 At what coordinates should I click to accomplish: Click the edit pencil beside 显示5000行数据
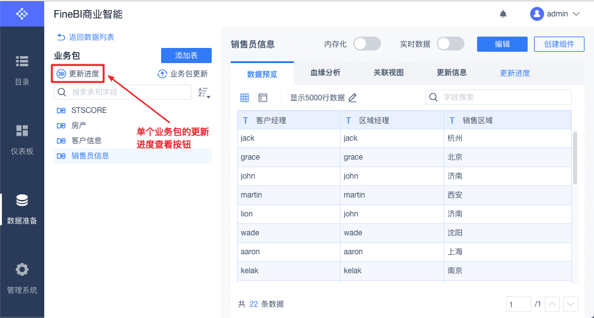coord(353,97)
